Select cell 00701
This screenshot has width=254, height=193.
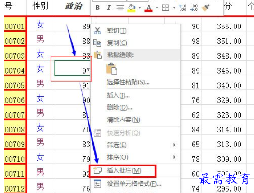tap(14, 24)
